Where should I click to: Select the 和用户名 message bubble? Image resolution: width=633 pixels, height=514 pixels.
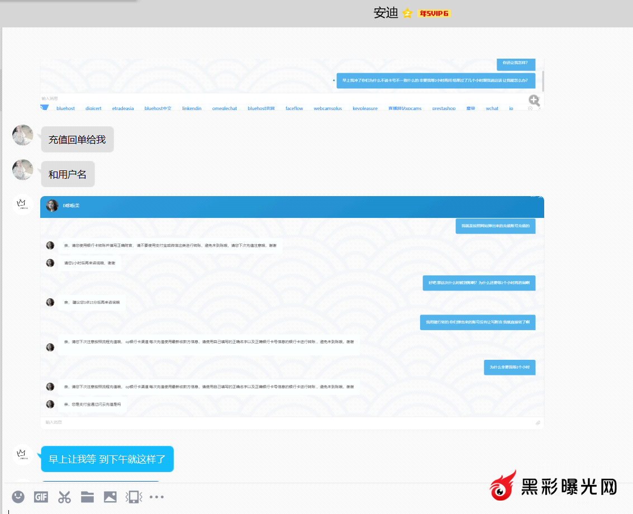pyautogui.click(x=68, y=174)
